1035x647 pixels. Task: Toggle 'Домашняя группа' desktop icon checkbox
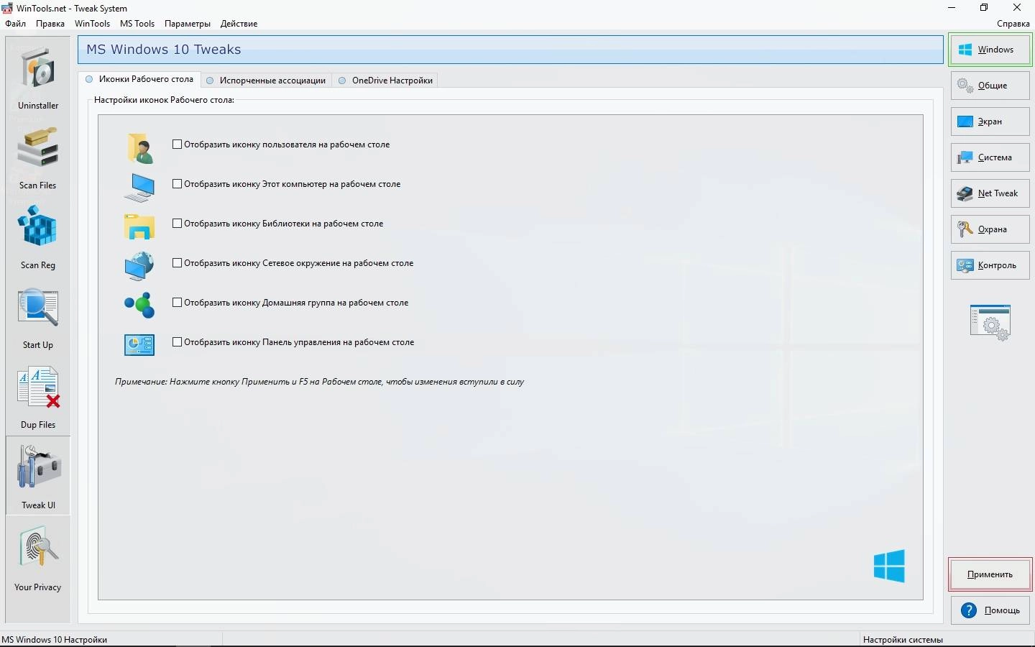point(177,303)
